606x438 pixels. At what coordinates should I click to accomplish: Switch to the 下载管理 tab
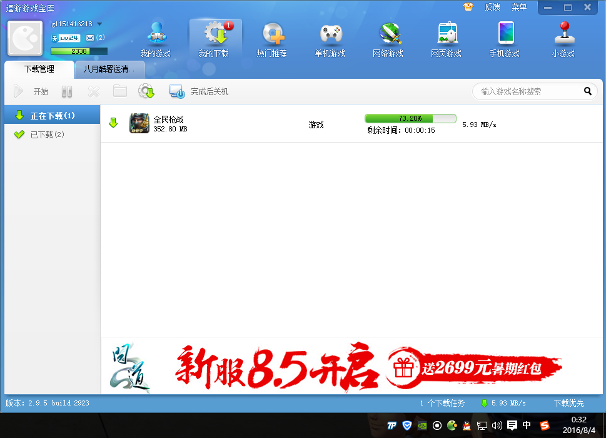[x=39, y=69]
